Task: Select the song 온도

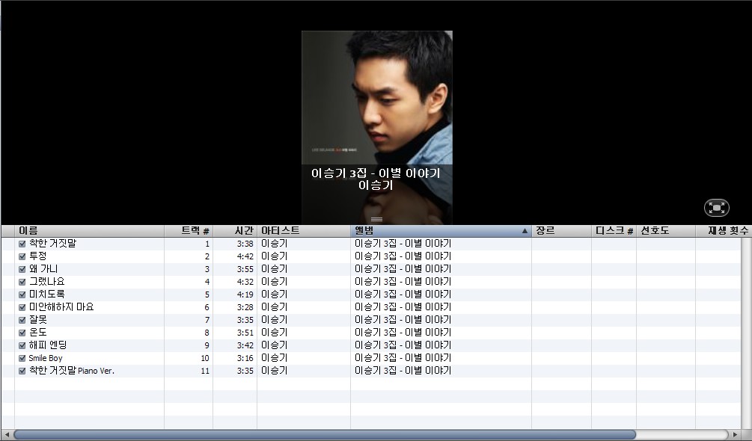Action: pyautogui.click(x=38, y=333)
